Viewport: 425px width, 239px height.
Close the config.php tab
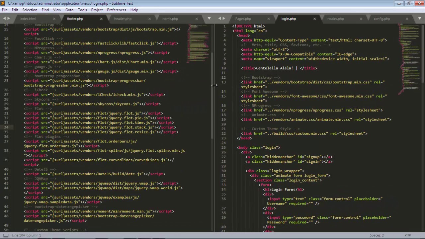(x=407, y=19)
